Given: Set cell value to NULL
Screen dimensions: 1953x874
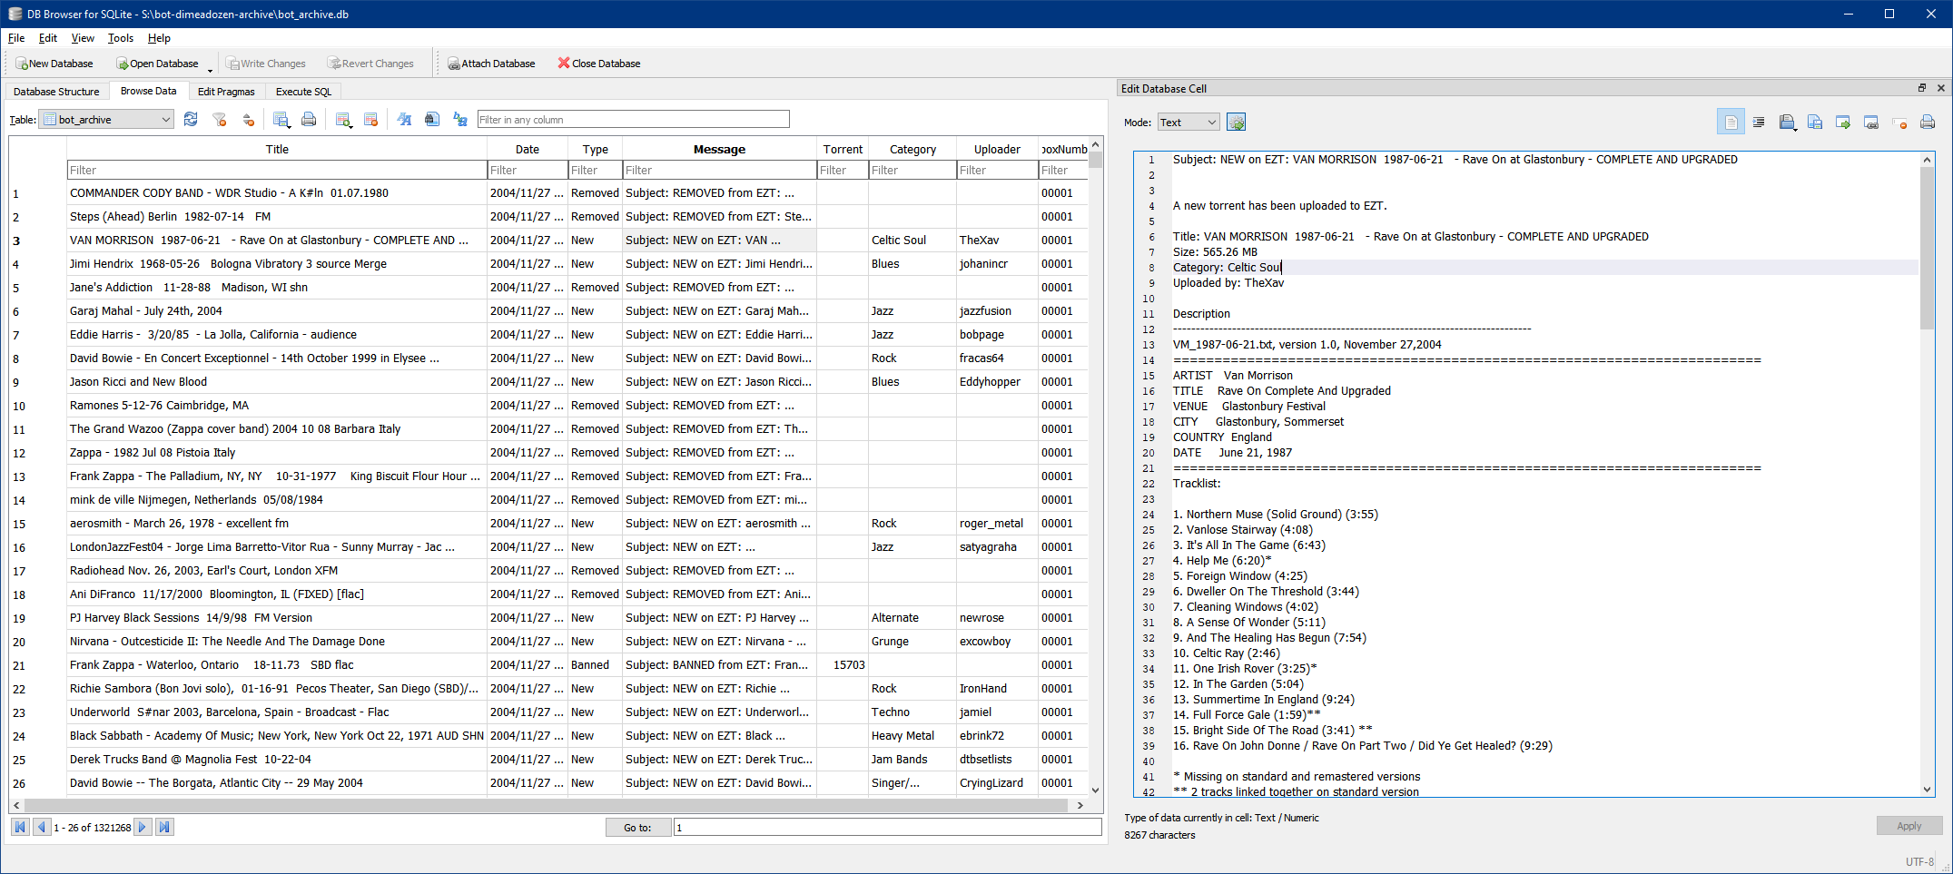Looking at the screenshot, I should [1899, 123].
